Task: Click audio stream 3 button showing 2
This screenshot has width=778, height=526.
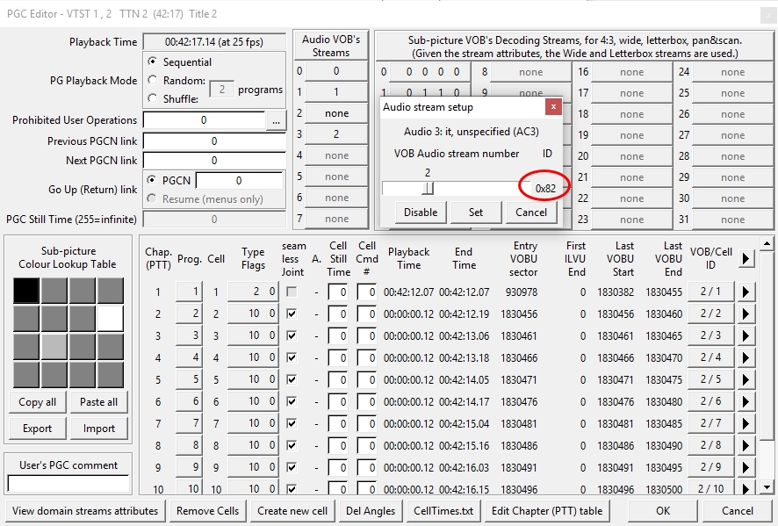Action: click(x=336, y=134)
